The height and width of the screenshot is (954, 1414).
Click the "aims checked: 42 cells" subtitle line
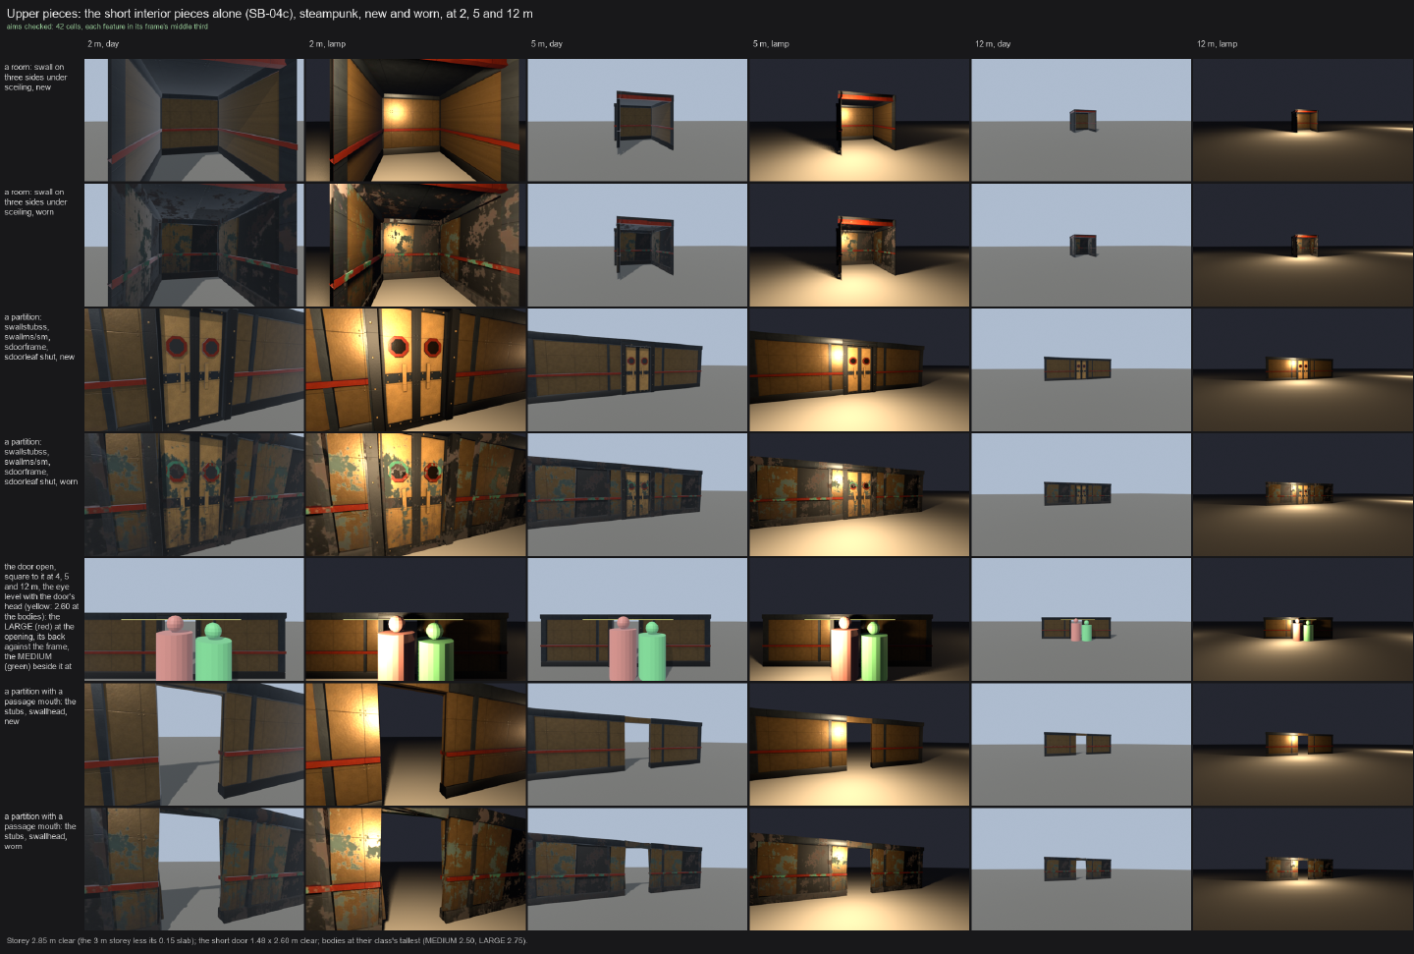pyautogui.click(x=107, y=27)
